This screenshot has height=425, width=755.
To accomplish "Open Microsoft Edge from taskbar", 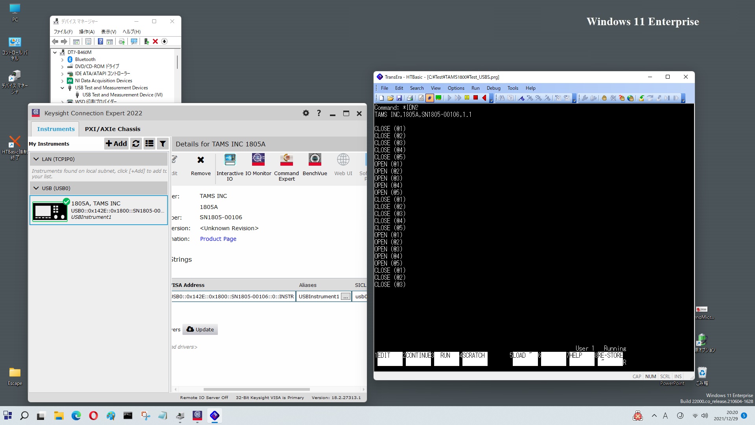I will pyautogui.click(x=76, y=416).
